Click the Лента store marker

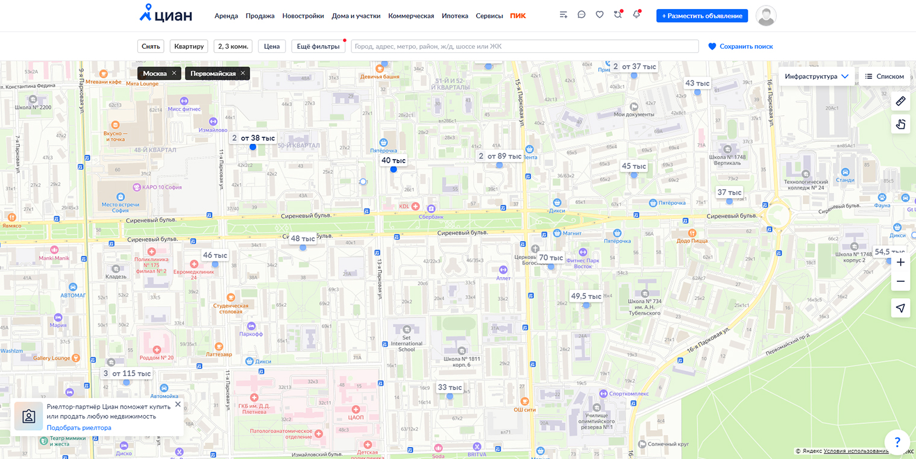(530, 149)
